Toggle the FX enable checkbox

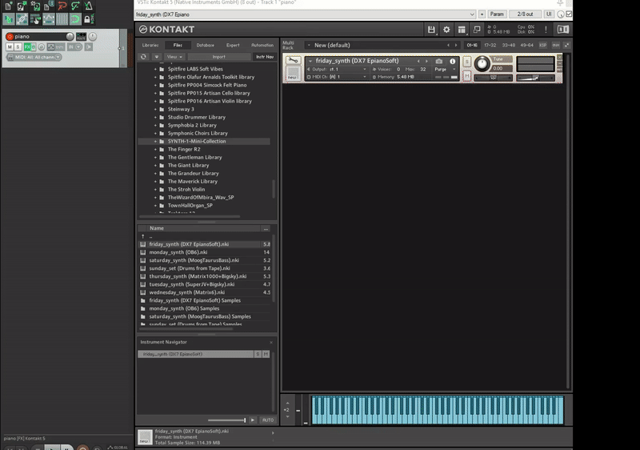[x=569, y=14]
